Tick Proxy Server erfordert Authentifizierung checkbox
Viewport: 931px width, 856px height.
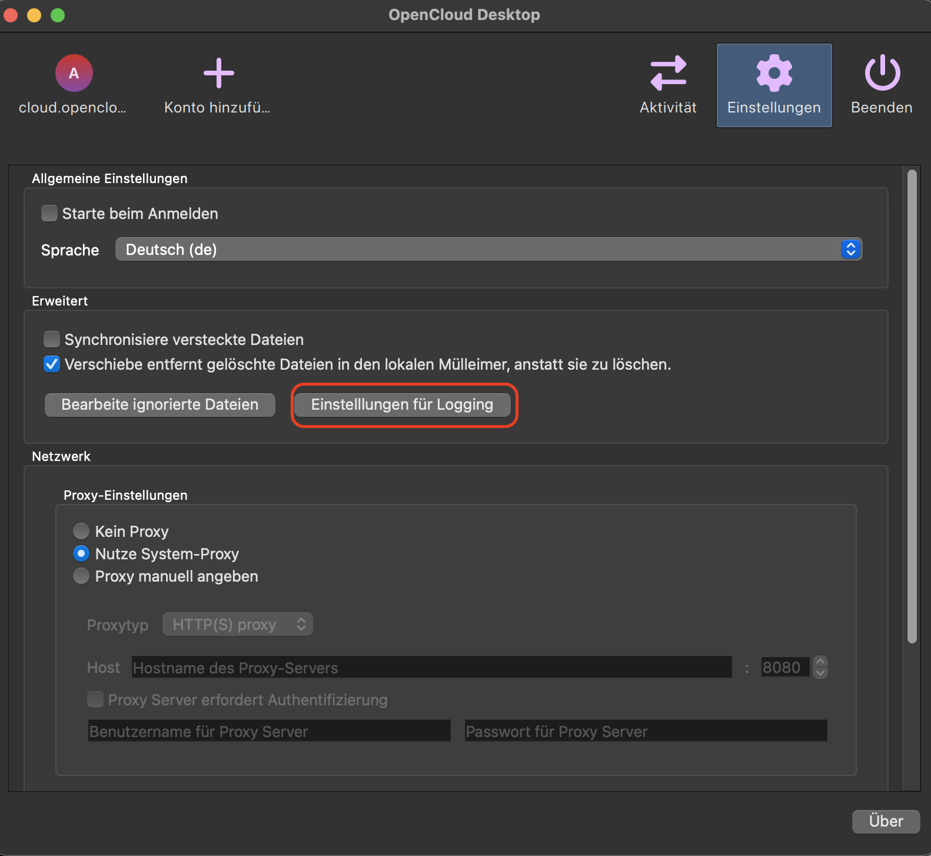95,699
